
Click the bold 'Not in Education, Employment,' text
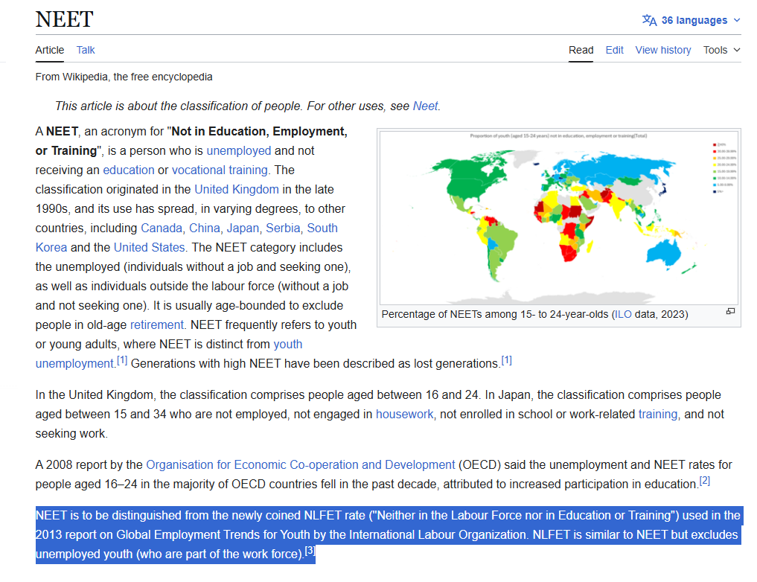pos(260,132)
